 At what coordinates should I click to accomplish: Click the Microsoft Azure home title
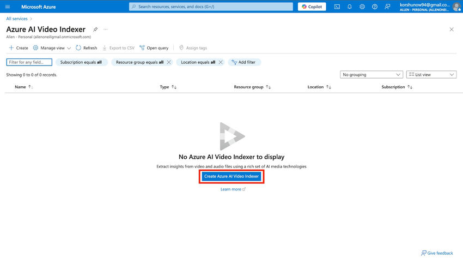pyautogui.click(x=38, y=7)
